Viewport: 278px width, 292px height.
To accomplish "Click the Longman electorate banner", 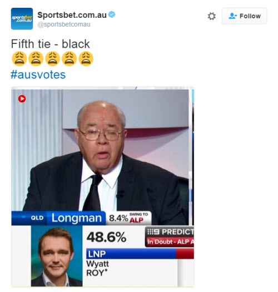I will pos(76,218).
